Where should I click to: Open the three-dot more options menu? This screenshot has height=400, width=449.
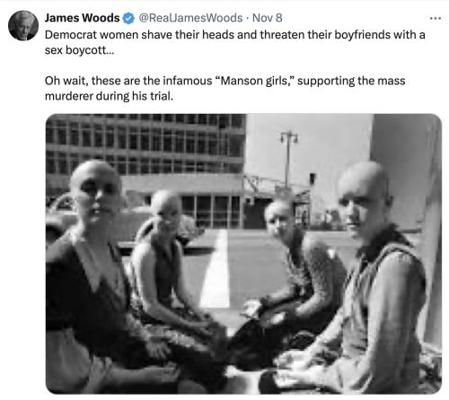click(435, 19)
